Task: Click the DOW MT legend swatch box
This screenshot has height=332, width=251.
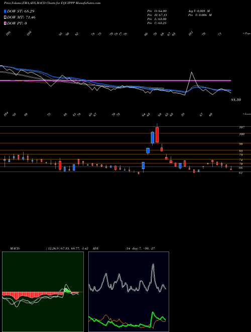Action: coord(5,18)
